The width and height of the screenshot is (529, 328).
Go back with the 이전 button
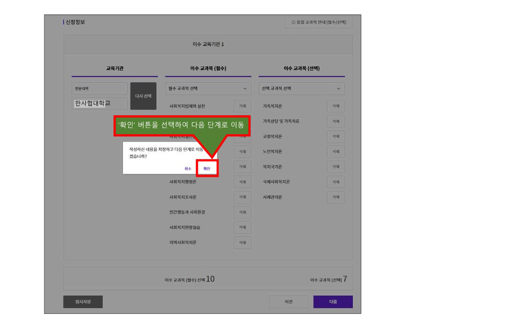coord(288,302)
